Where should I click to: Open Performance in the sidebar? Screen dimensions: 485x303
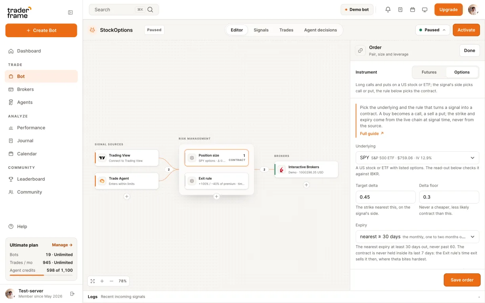[41, 128]
